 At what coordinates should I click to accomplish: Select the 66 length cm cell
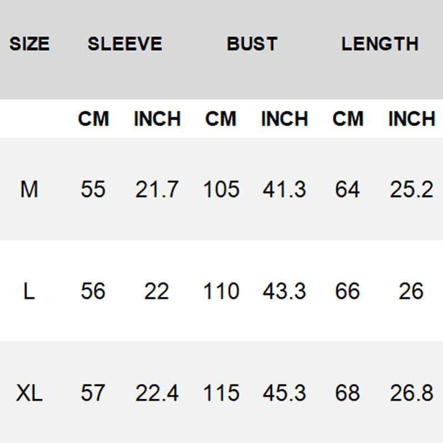347,291
